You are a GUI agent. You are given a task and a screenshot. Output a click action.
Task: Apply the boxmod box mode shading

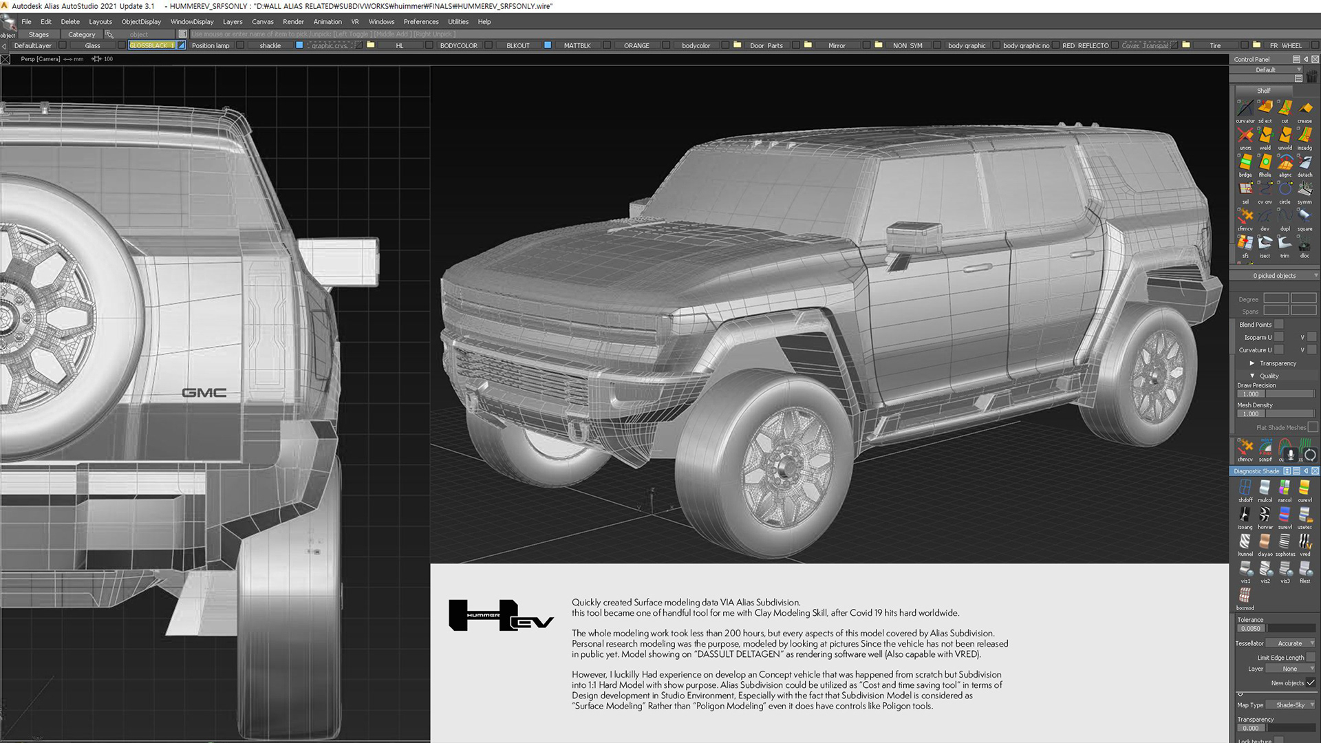coord(1245,596)
